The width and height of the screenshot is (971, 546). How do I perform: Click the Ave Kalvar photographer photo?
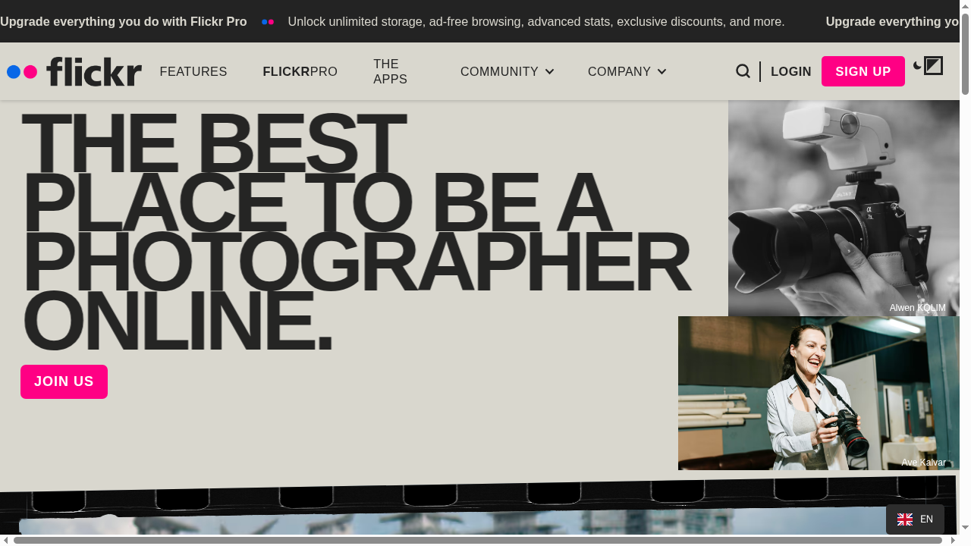point(819,393)
